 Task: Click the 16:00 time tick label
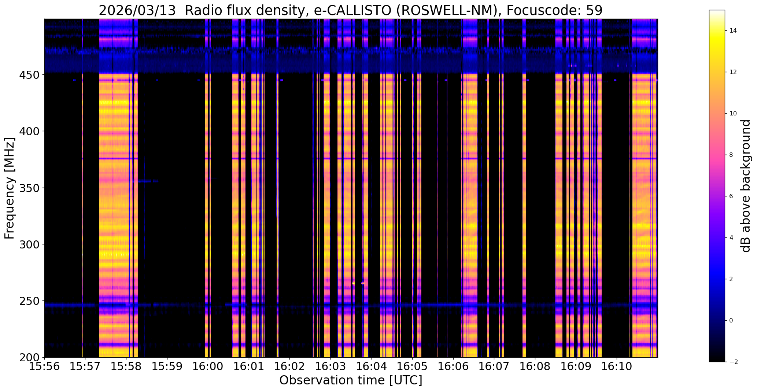tap(208, 366)
